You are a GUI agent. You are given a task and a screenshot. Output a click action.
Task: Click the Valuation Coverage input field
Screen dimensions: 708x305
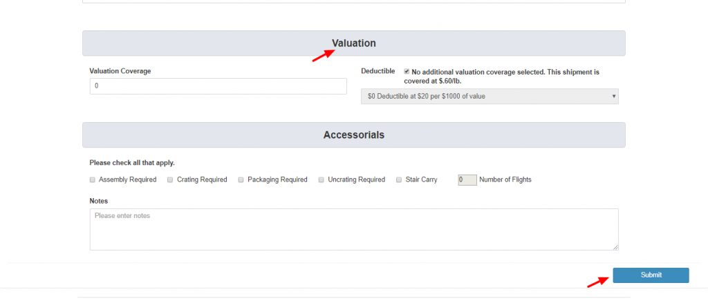[218, 86]
